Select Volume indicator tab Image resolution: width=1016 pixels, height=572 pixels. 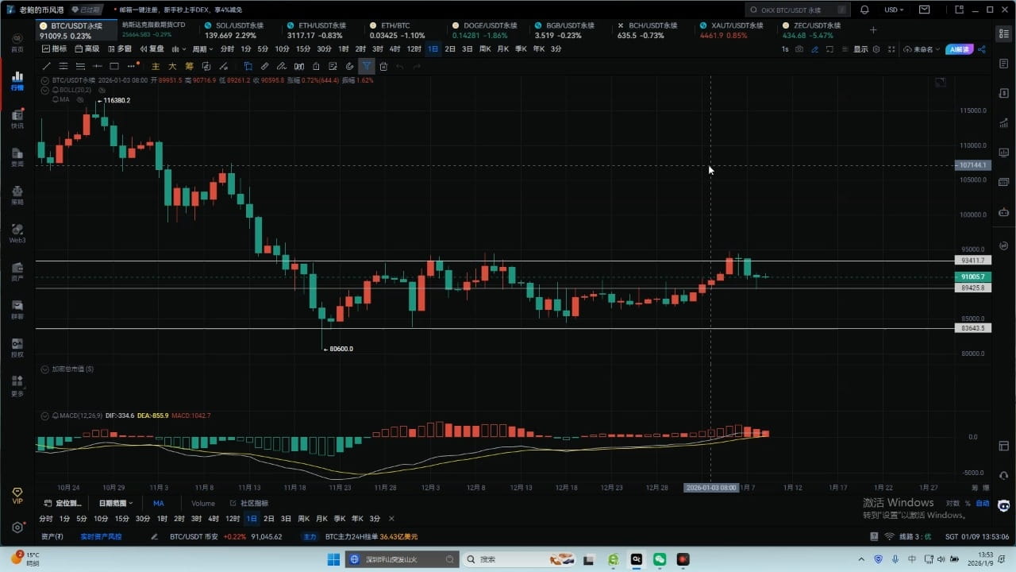coord(203,503)
